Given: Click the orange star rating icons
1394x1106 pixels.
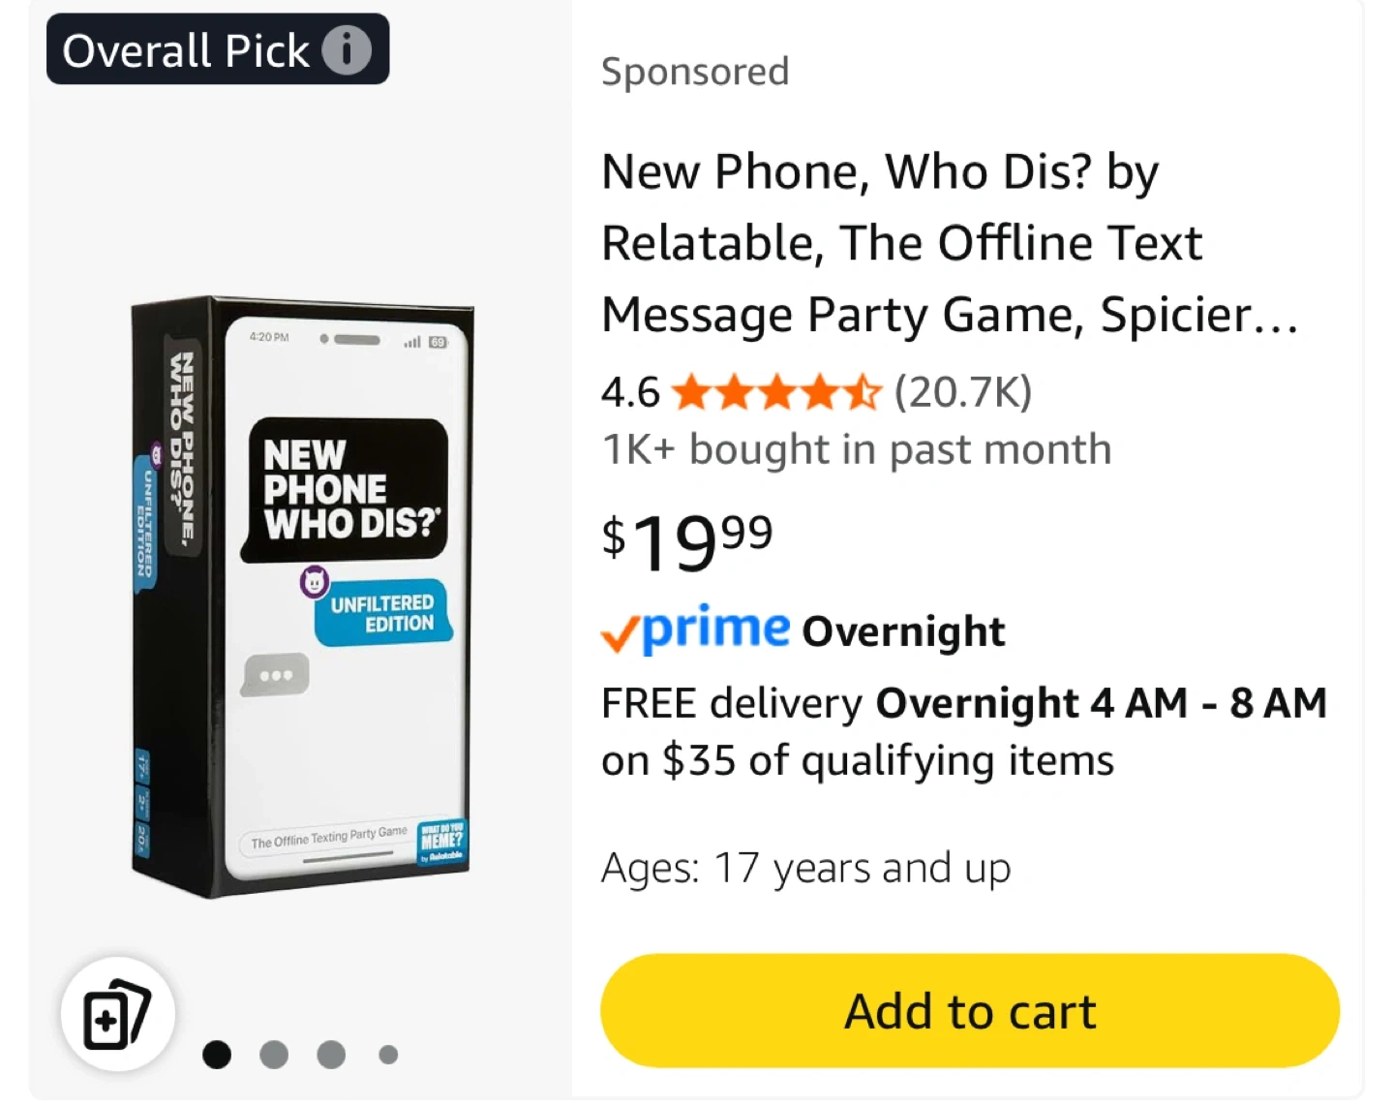Looking at the screenshot, I should point(776,393).
